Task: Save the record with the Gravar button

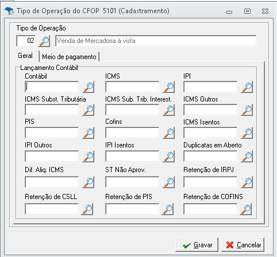Action: point(197,245)
